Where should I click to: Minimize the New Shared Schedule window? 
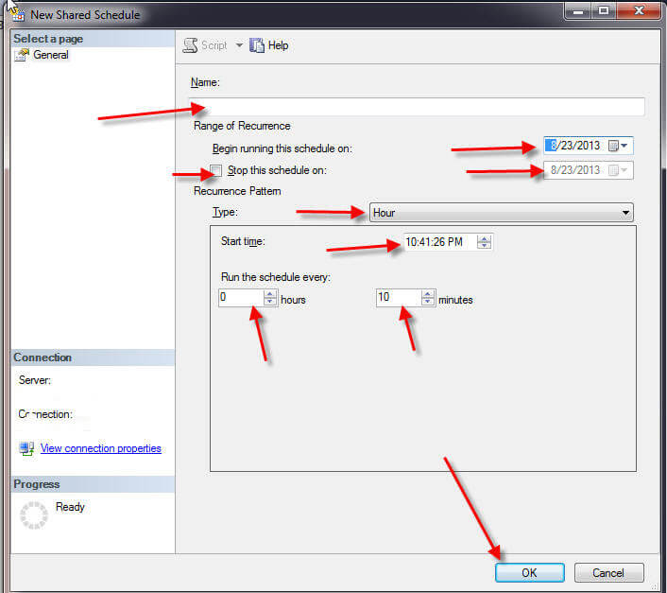click(577, 10)
